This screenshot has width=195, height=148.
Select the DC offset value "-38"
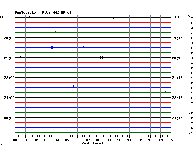(191, 23)
